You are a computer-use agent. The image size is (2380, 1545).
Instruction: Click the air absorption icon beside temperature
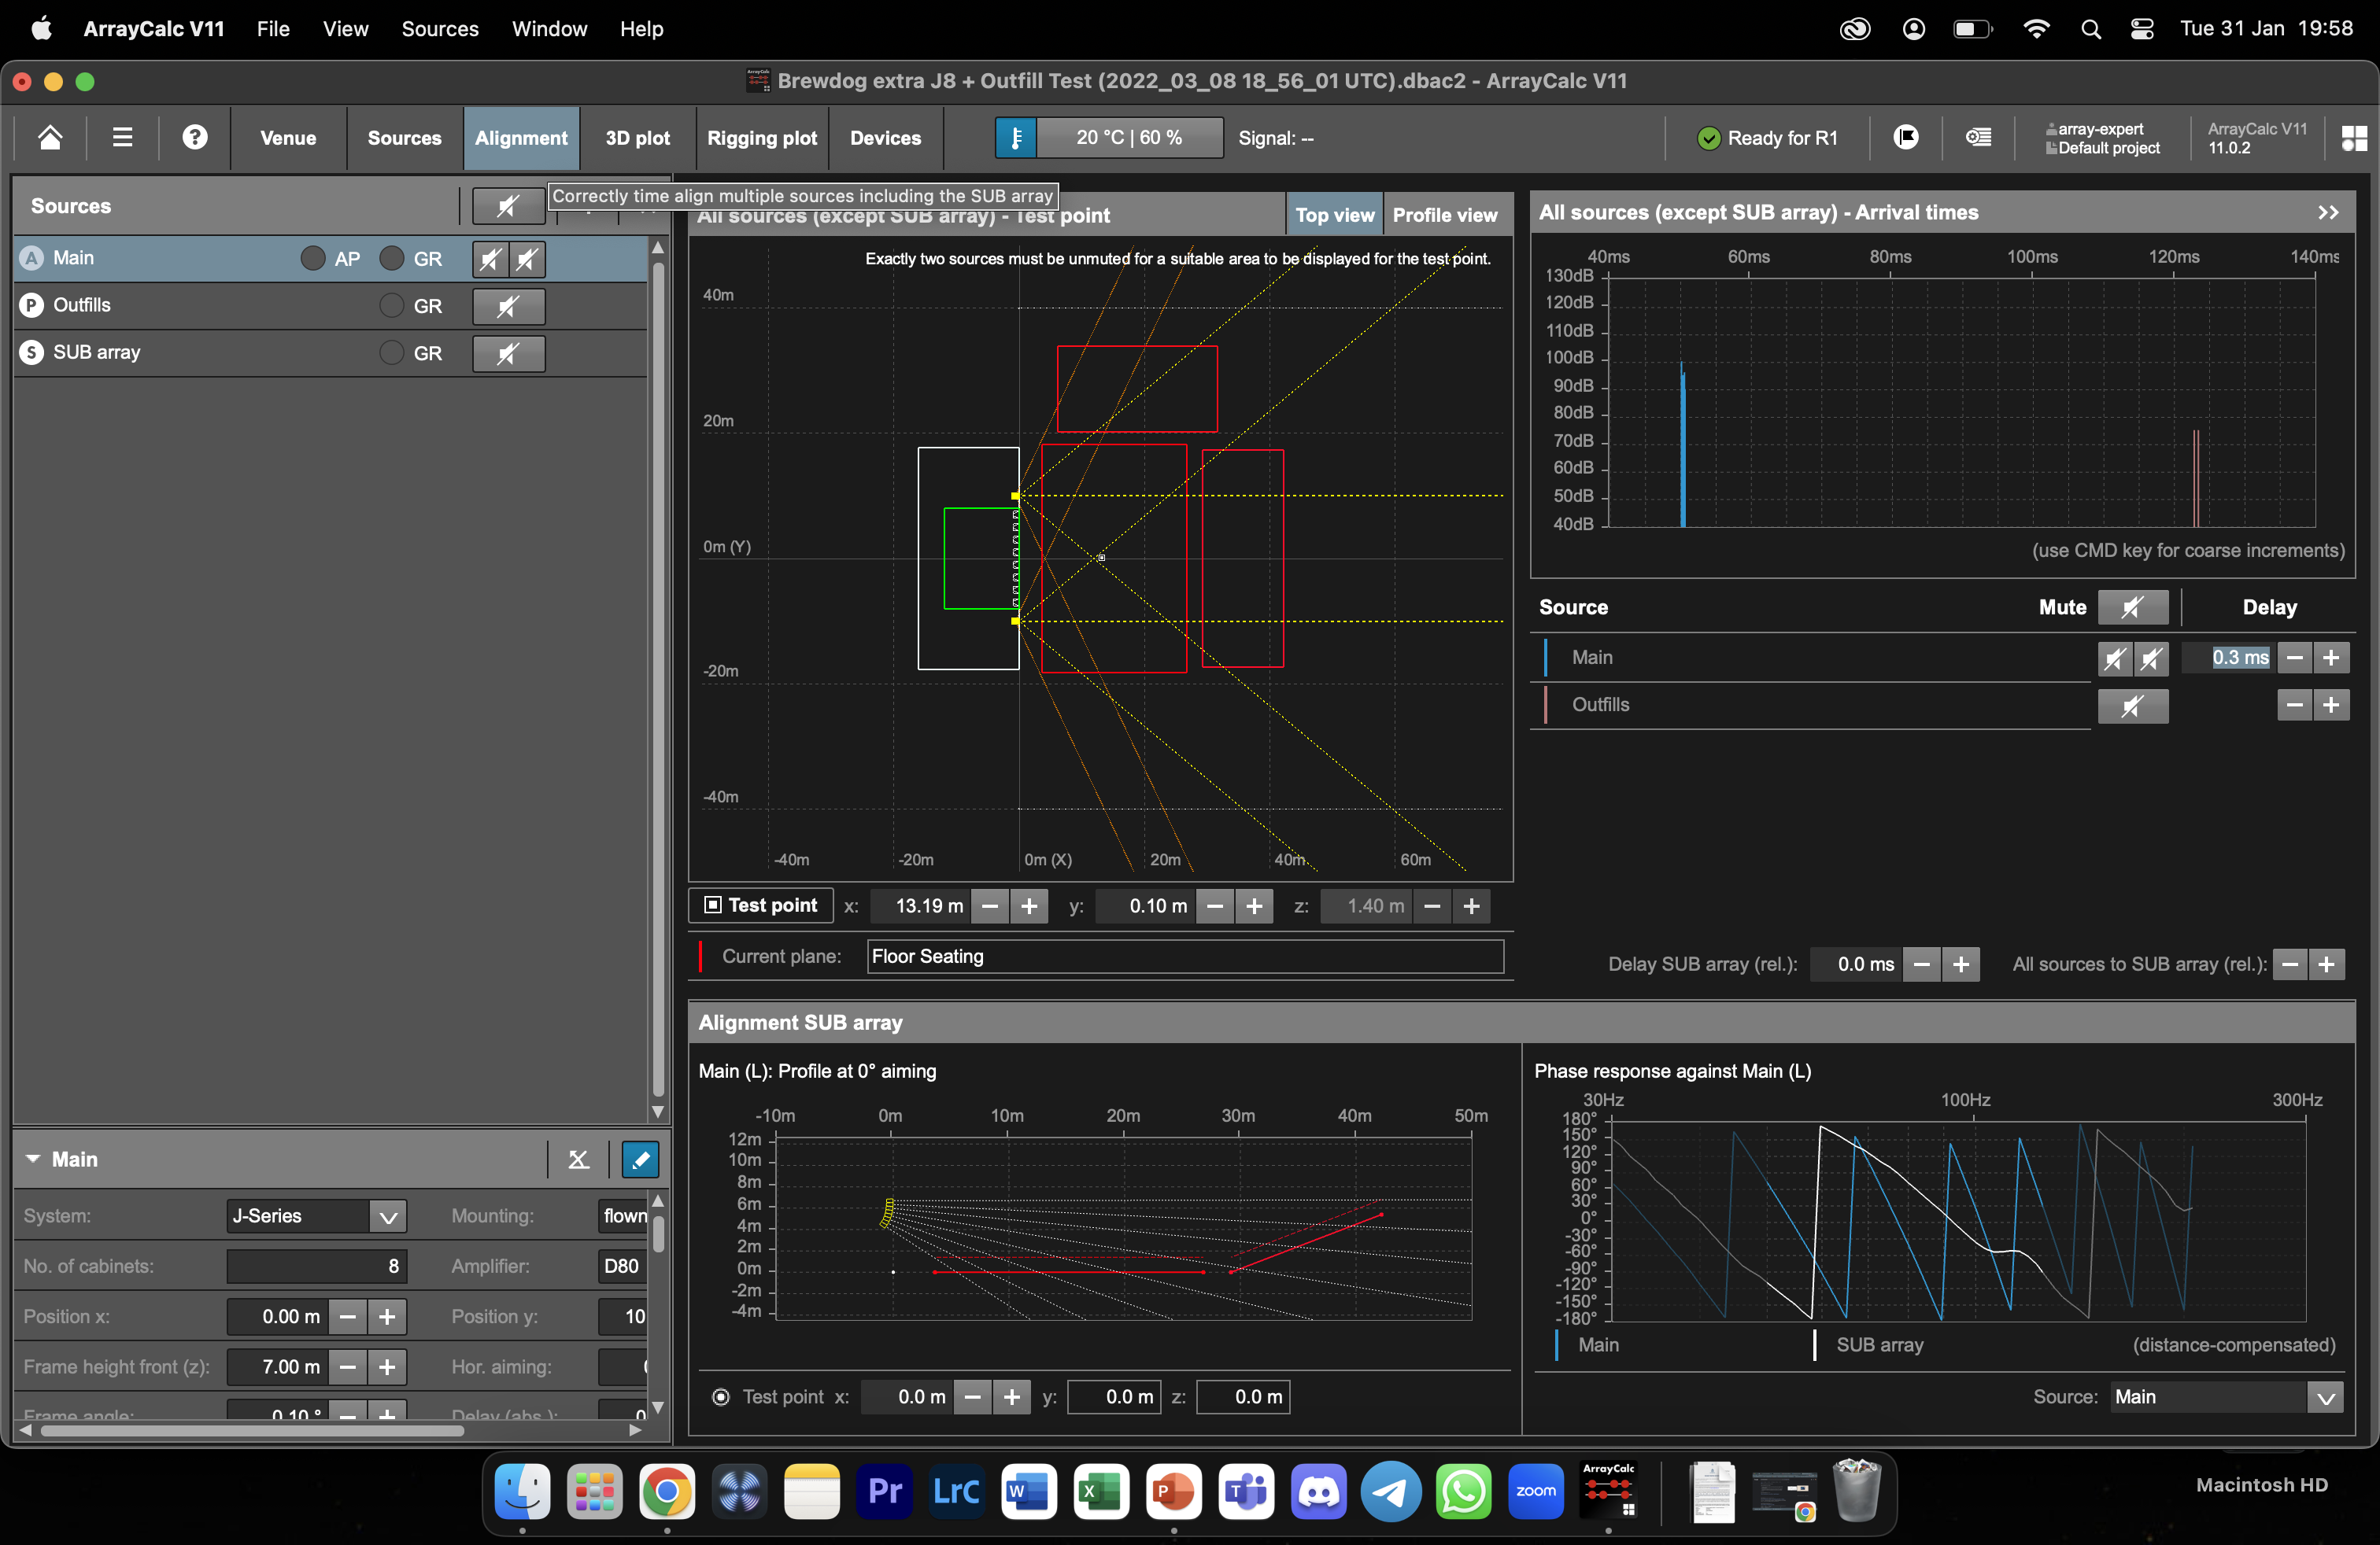1016,137
